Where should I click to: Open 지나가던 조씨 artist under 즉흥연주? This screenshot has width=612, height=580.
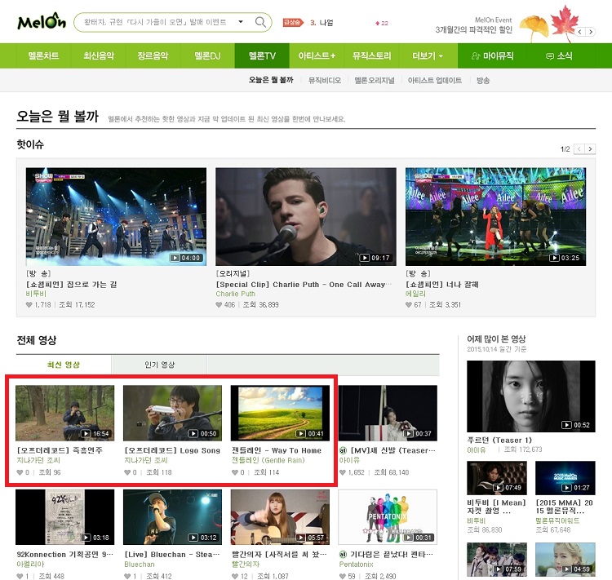tap(38, 460)
